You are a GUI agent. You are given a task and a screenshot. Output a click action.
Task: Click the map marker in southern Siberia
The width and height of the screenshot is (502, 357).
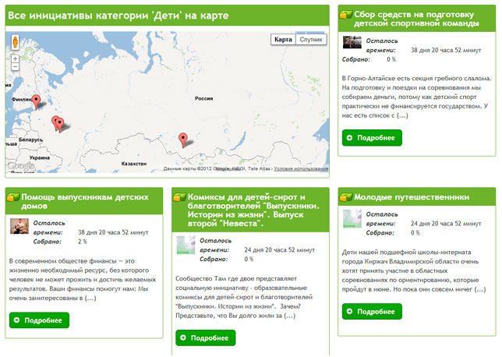coord(183,140)
